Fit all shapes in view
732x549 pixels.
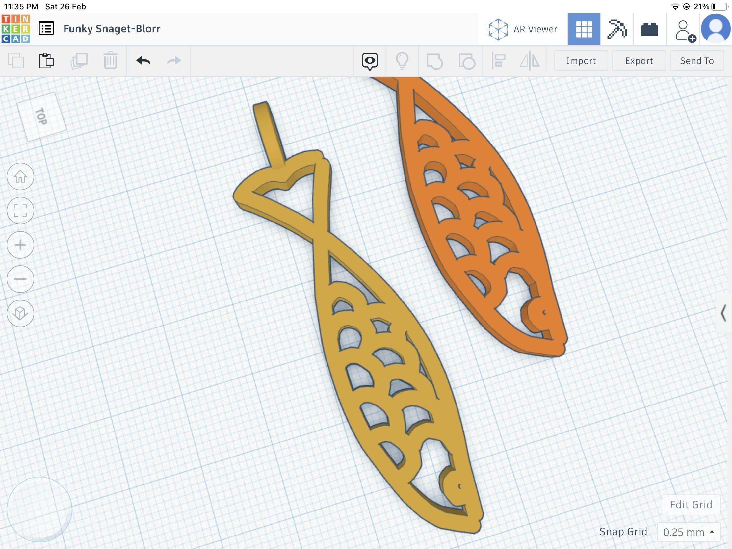pyautogui.click(x=20, y=210)
